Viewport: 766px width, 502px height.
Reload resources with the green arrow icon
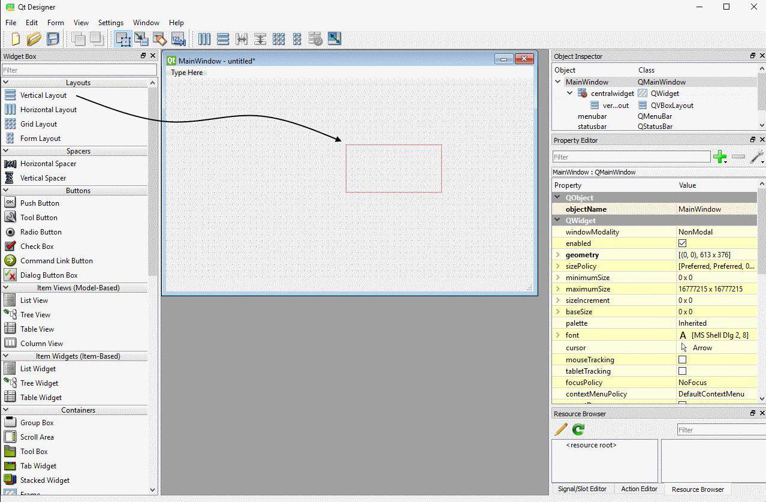[x=578, y=429]
